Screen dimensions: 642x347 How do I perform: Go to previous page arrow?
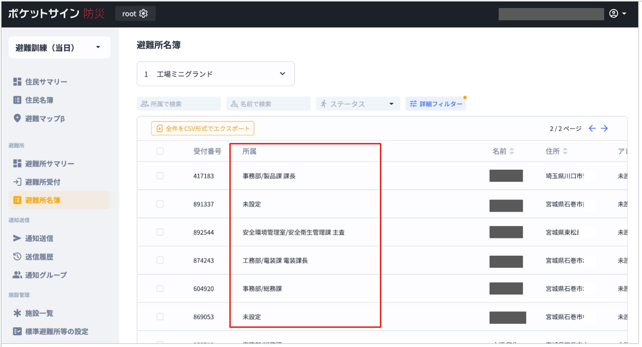point(592,128)
